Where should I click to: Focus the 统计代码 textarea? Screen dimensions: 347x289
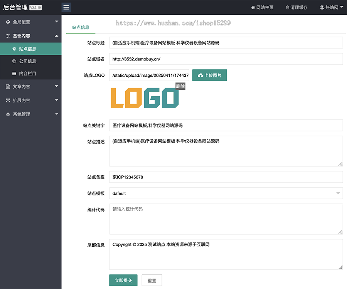point(226,219)
